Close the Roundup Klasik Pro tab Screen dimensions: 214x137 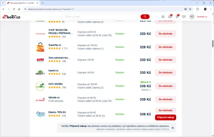[x=37, y=3]
